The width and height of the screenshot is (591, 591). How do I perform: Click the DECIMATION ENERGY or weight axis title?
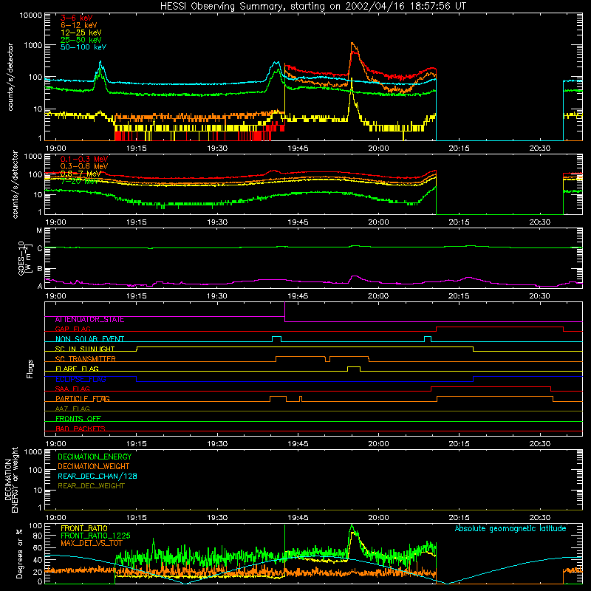11,479
